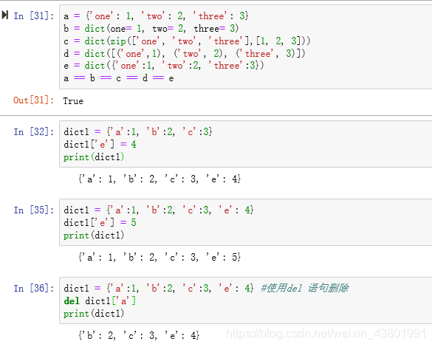Click the line c = dict(zip(...))
The width and height of the screenshot is (432, 347).
[x=187, y=41]
